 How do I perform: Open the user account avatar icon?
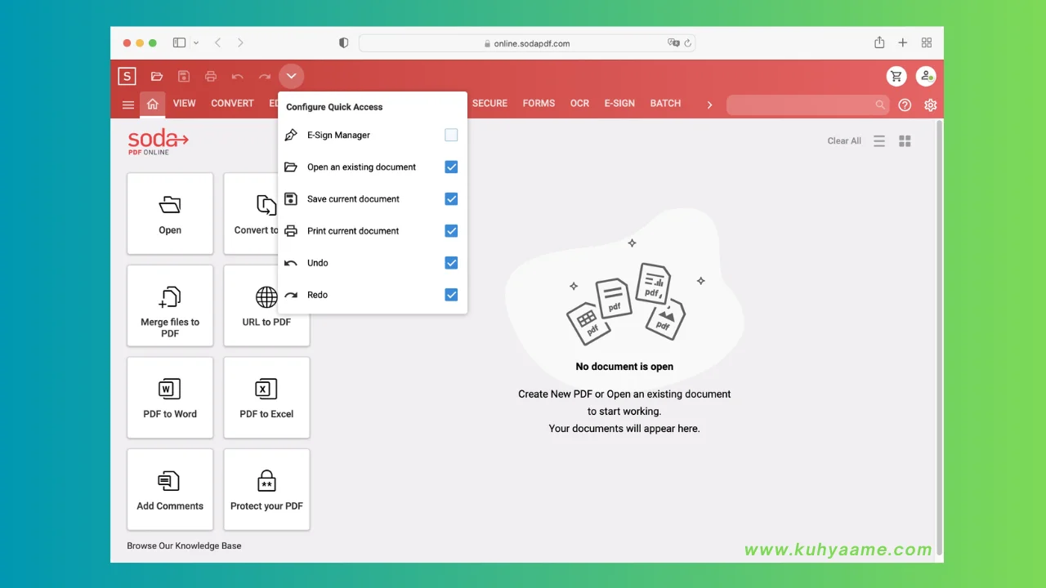click(x=926, y=77)
